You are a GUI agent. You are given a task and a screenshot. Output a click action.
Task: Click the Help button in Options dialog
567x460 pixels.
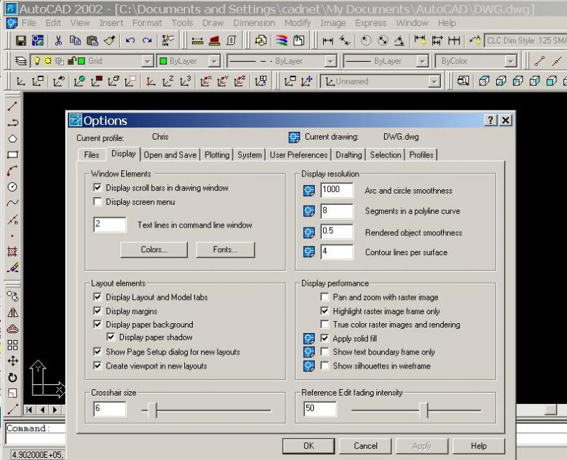coord(478,446)
